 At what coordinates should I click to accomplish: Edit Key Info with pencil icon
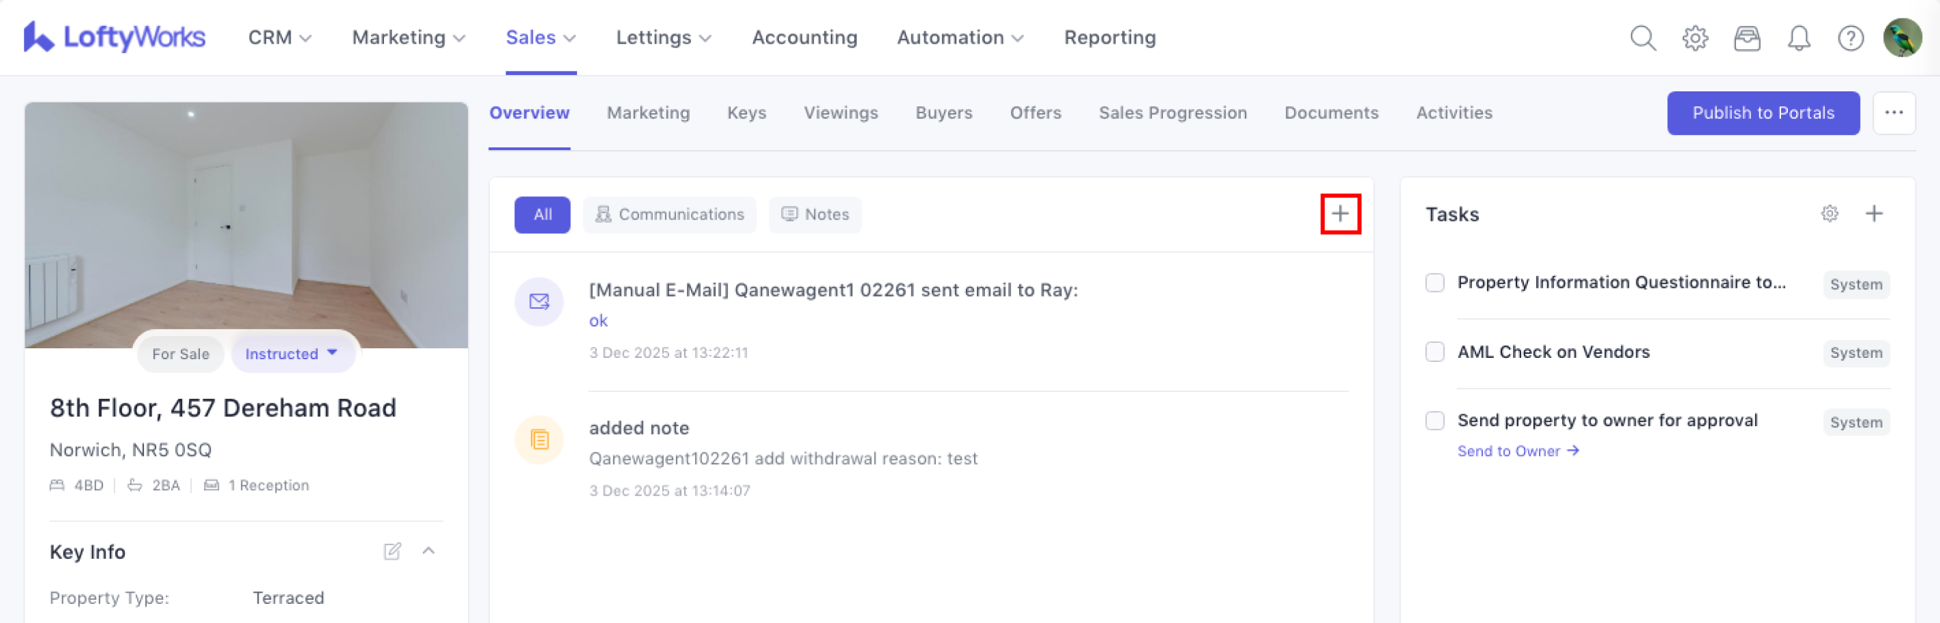pyautogui.click(x=392, y=551)
